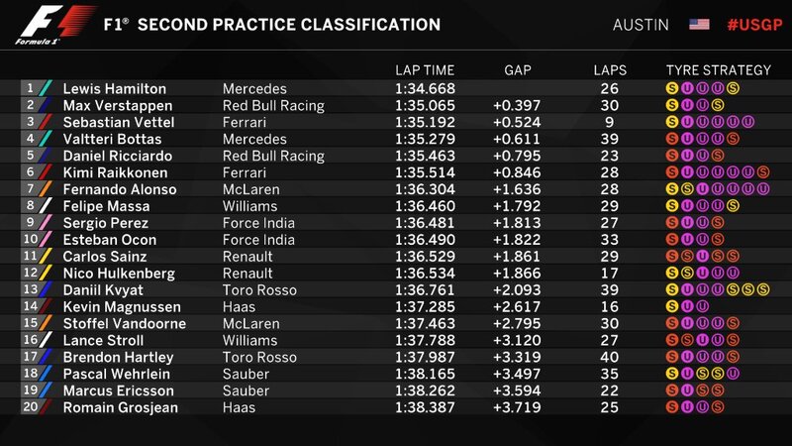Click the #USGP hashtag
The image size is (792, 446).
click(x=754, y=25)
